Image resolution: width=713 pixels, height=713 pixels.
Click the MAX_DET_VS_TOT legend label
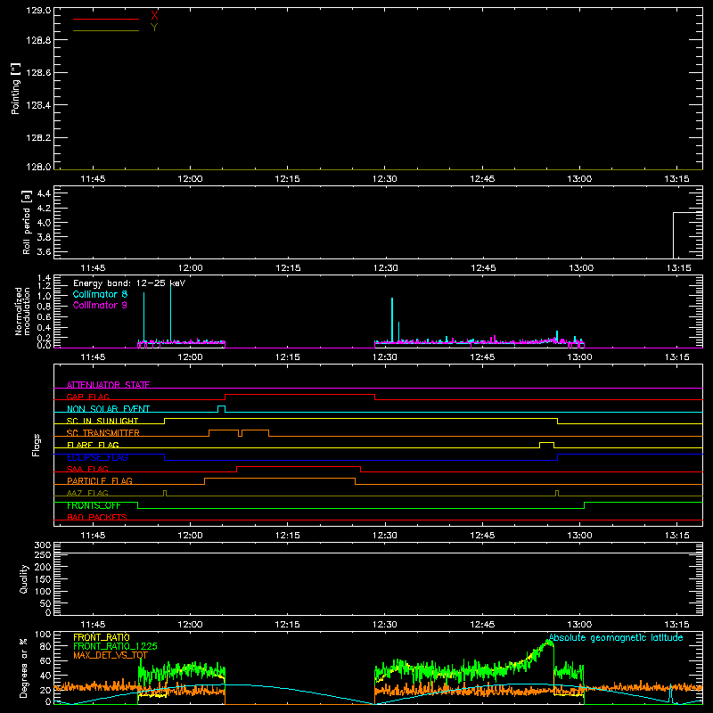tap(111, 655)
